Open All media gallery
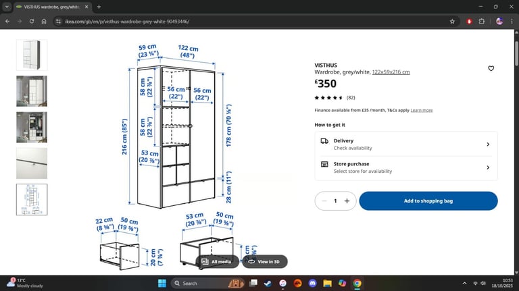Viewport: 519px width, 291px height. point(217,261)
